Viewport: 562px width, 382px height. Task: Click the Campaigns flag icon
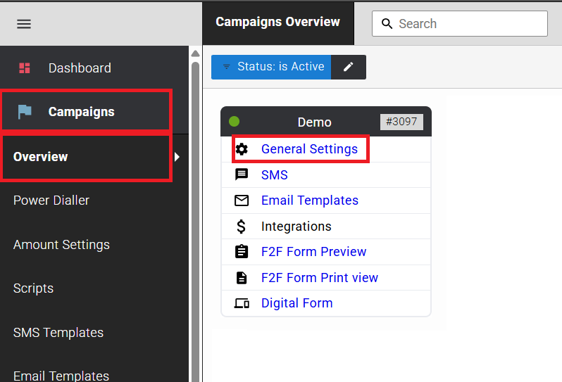(25, 112)
